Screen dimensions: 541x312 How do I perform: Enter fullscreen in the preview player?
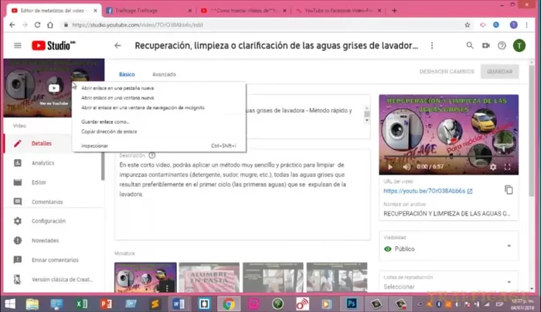pyautogui.click(x=507, y=167)
